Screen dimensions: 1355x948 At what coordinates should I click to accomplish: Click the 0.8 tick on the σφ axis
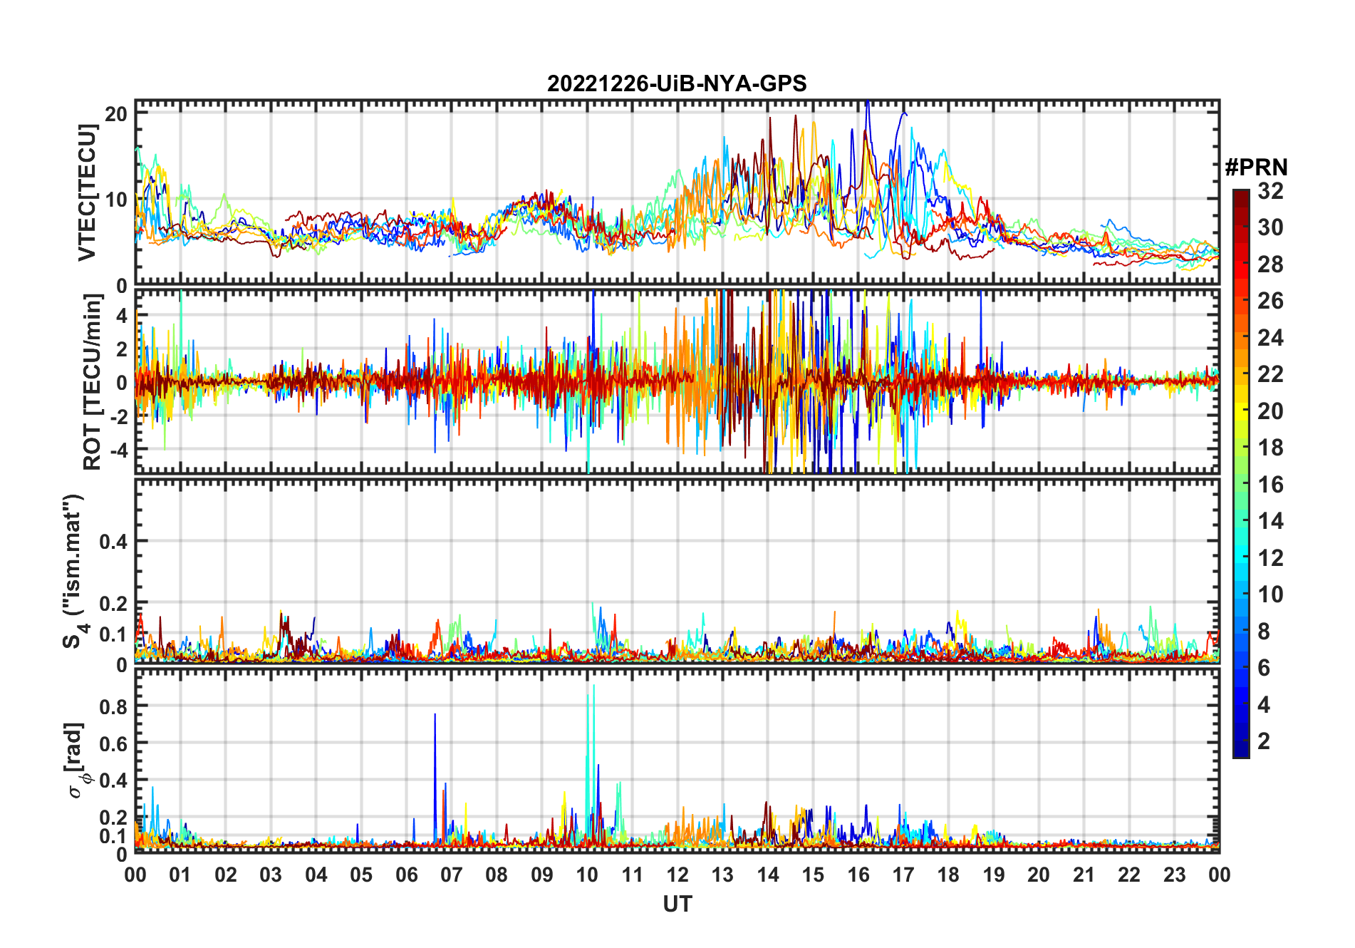click(114, 706)
